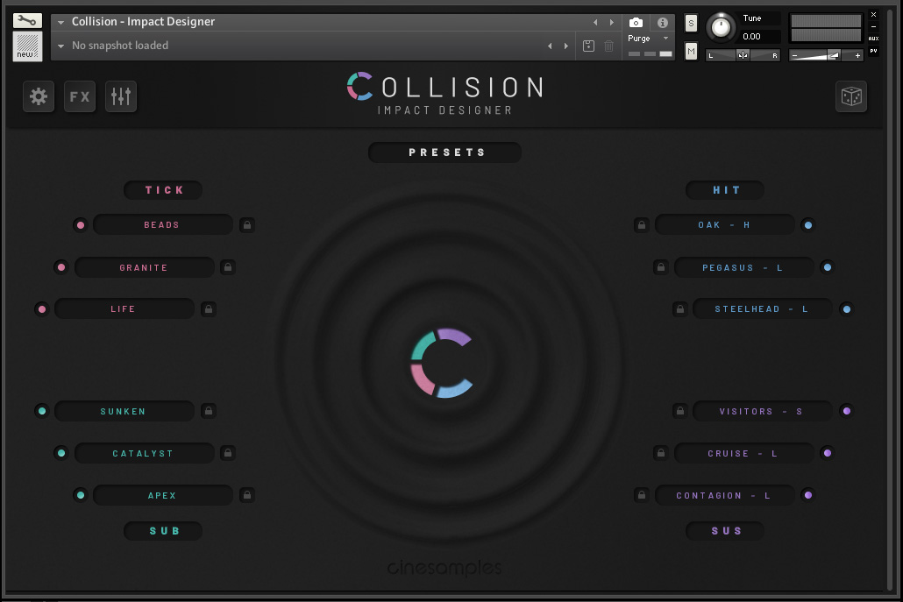The height and width of the screenshot is (602, 903).
Task: Toggle the APEX layer on/off dot
Action: coord(81,495)
